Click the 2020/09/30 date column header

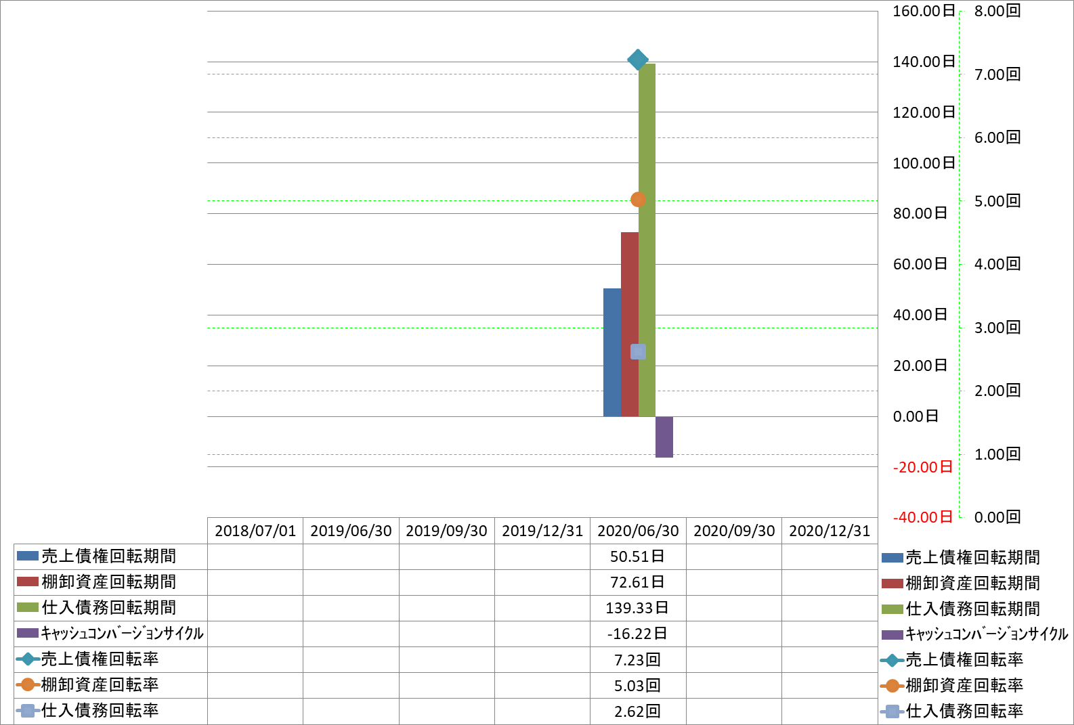pos(734,531)
